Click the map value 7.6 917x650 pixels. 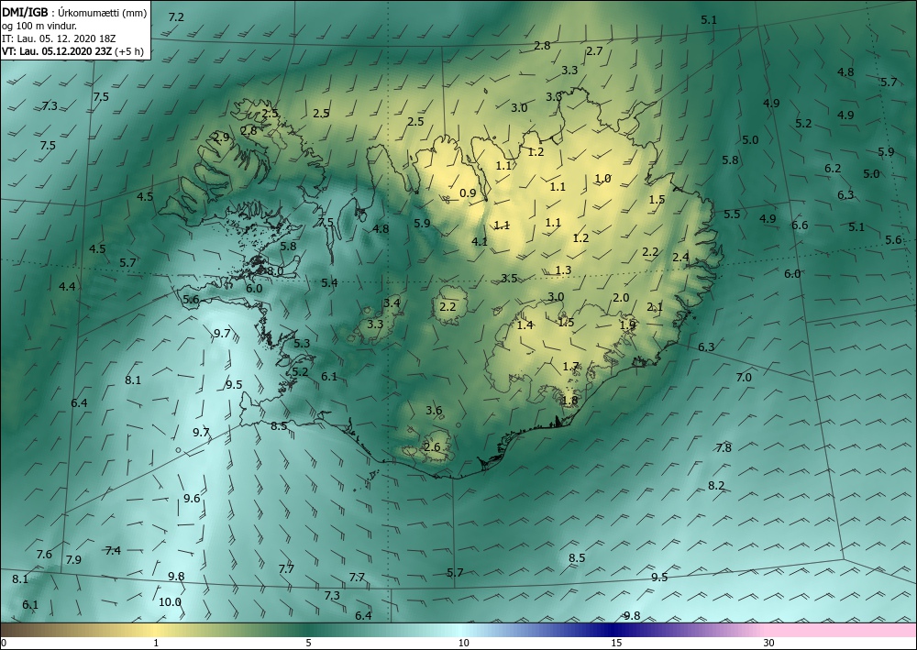coord(44,554)
